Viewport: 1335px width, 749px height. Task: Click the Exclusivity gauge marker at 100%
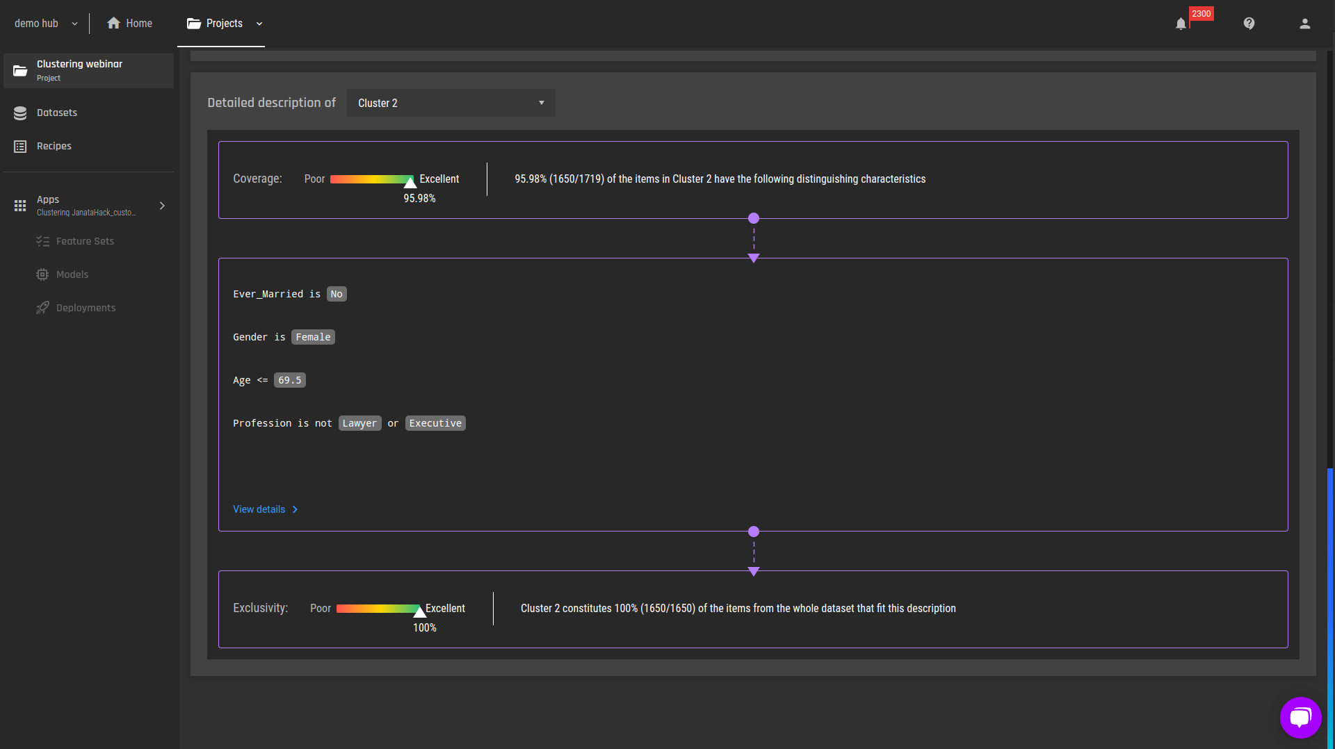[419, 611]
